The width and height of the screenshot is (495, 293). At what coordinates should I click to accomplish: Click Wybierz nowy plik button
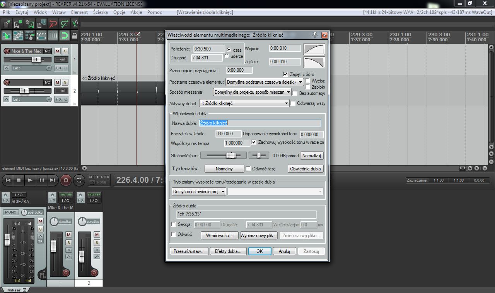point(259,236)
